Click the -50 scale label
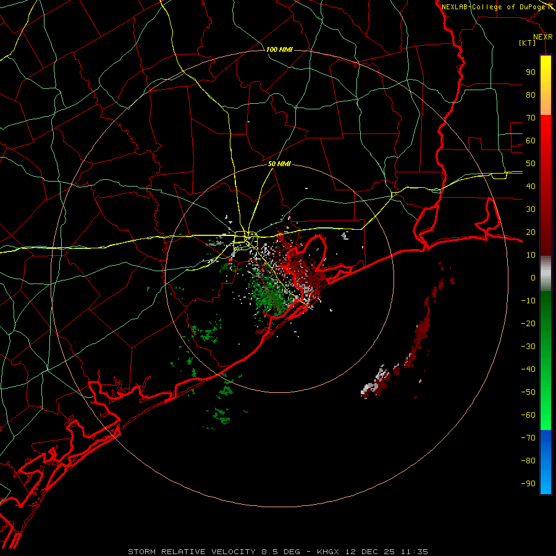 point(528,392)
